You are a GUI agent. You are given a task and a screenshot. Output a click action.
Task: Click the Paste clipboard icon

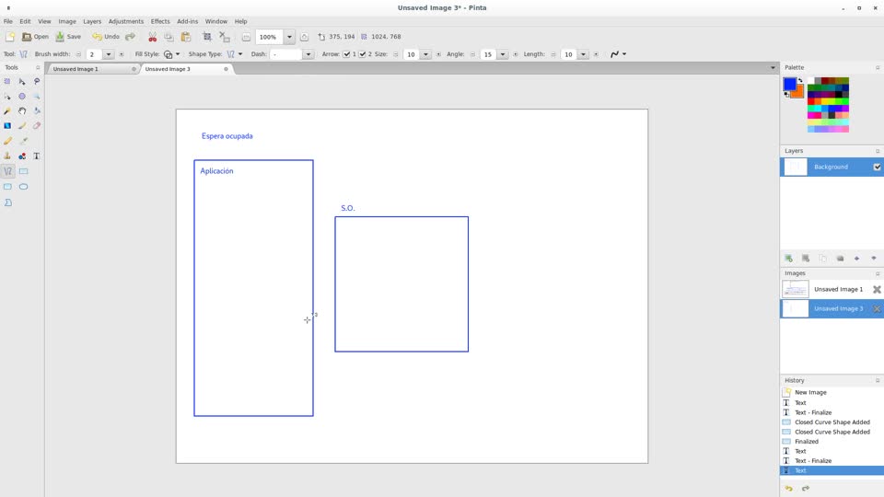point(185,37)
